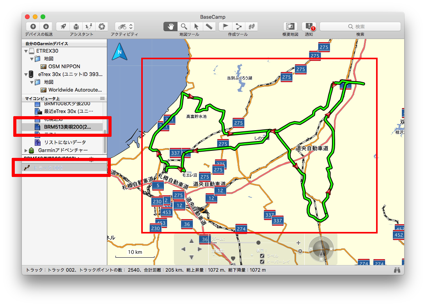The height and width of the screenshot is (306, 426).
Task: Select the arrow selection tool
Action: [197, 27]
